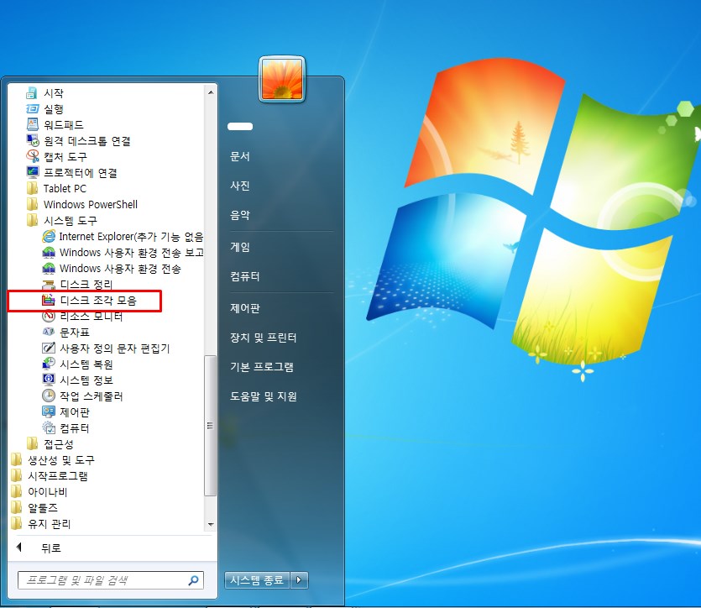The width and height of the screenshot is (701, 608).
Task: Click the program list scrollbar thumb
Action: click(x=210, y=426)
